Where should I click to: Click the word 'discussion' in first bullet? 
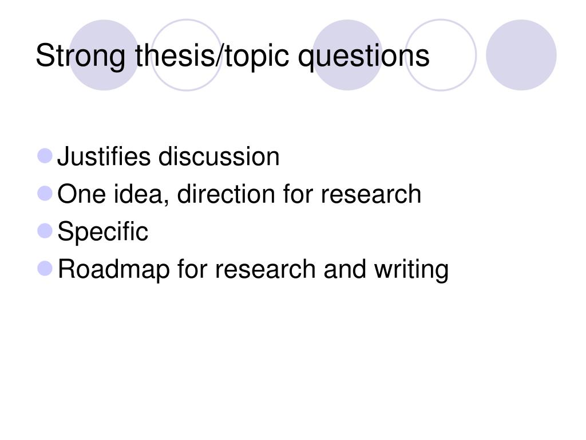(219, 156)
